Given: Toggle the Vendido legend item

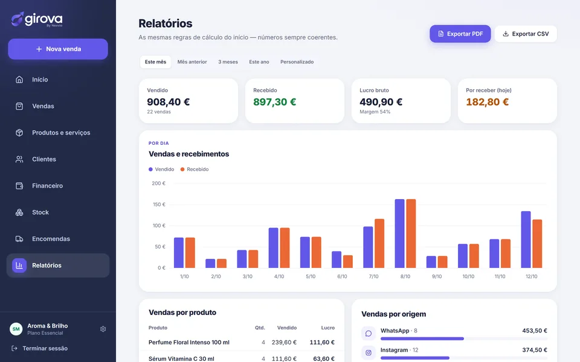Looking at the screenshot, I should click(x=161, y=169).
